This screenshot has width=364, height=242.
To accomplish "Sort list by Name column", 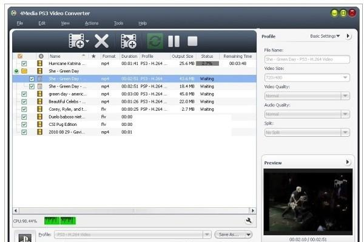I will 55,56.
